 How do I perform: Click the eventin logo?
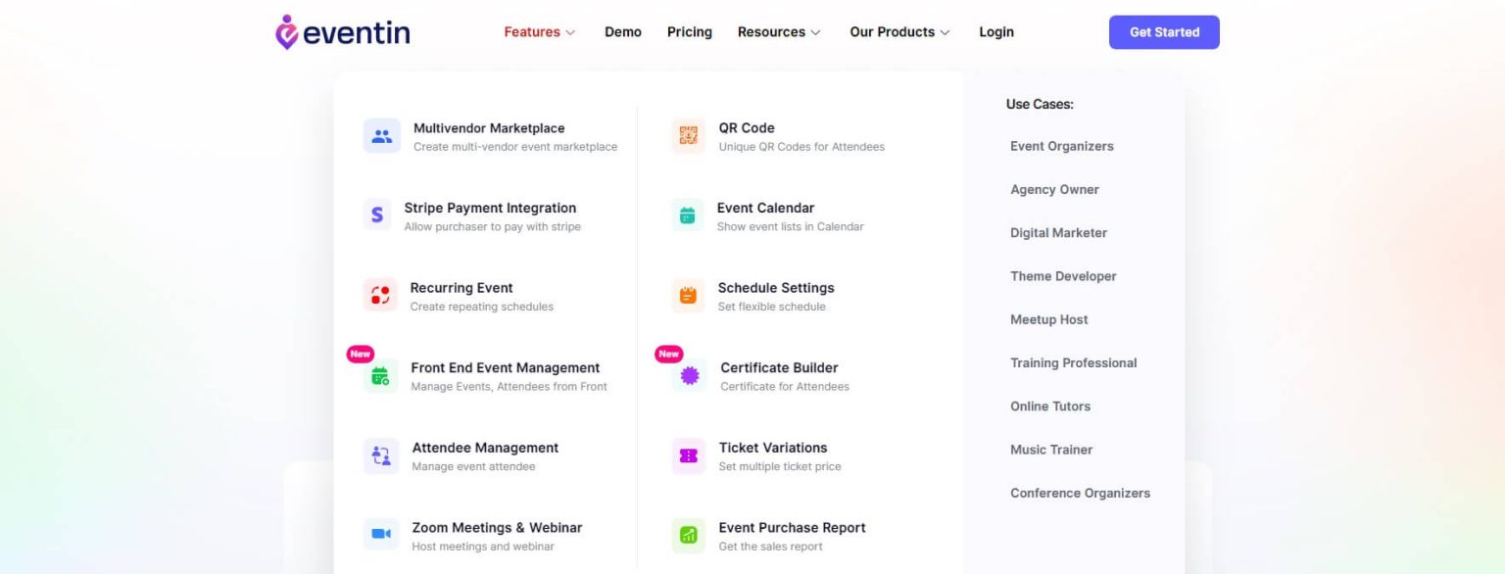pyautogui.click(x=342, y=31)
